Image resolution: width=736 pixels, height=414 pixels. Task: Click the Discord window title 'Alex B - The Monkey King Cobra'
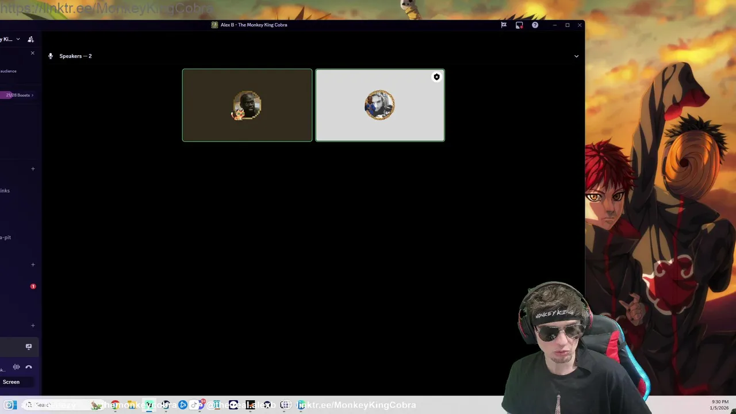(254, 25)
